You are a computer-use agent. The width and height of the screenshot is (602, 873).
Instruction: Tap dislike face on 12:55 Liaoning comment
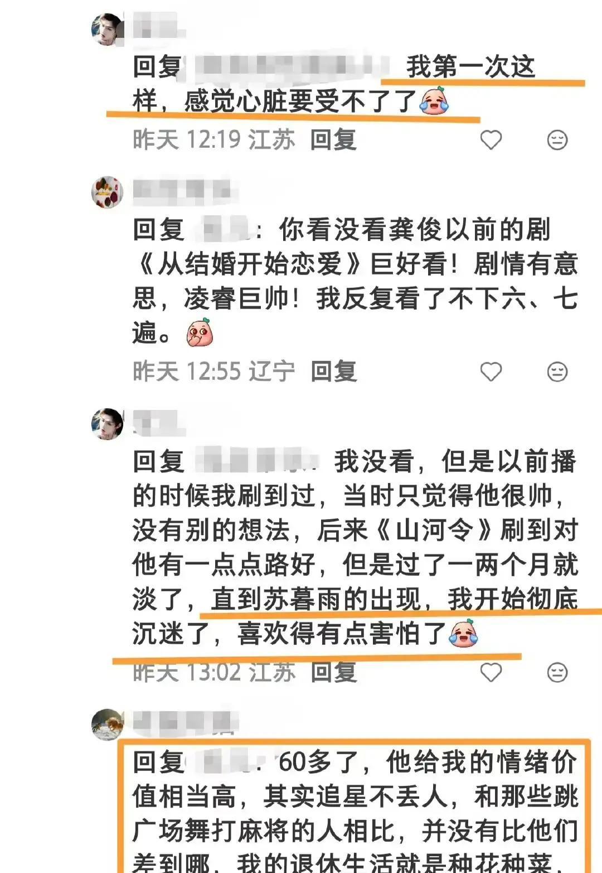557,371
